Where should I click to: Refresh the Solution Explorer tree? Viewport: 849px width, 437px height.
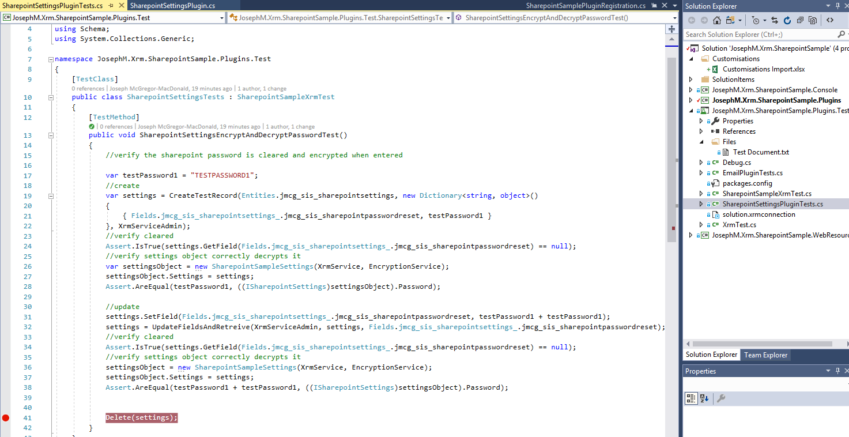pos(786,20)
